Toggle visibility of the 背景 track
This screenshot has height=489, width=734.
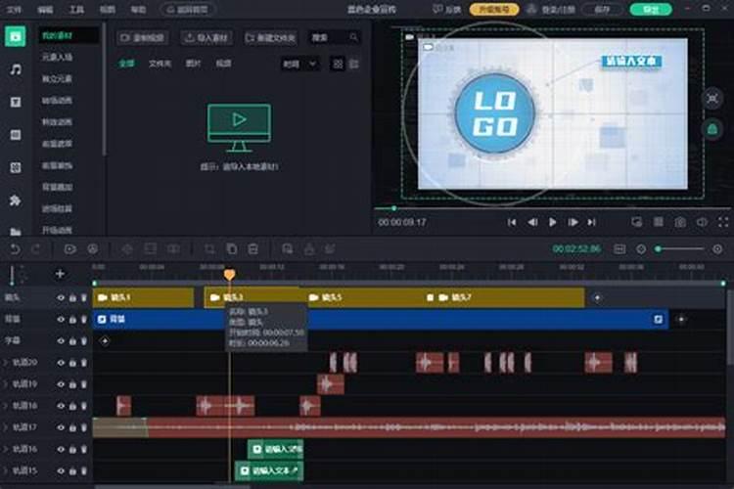point(61,319)
